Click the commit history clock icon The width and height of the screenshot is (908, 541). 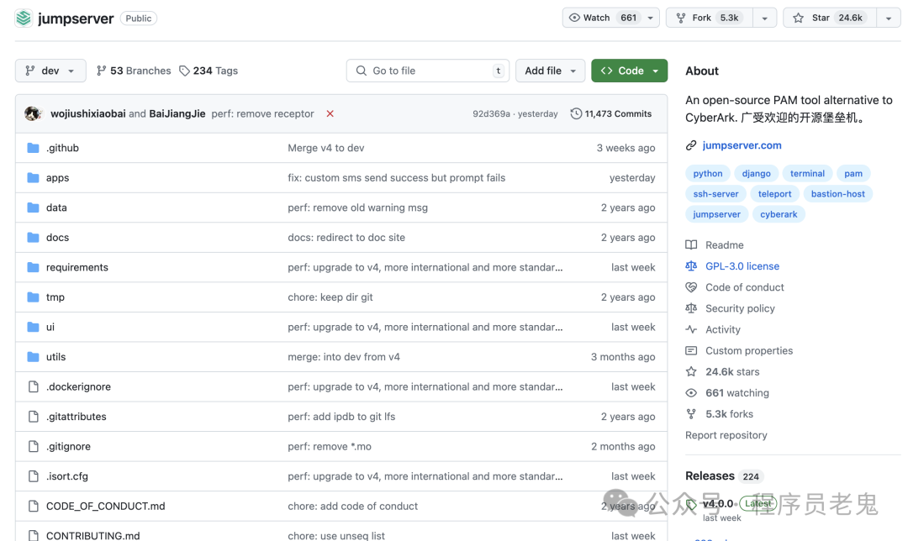tap(576, 114)
